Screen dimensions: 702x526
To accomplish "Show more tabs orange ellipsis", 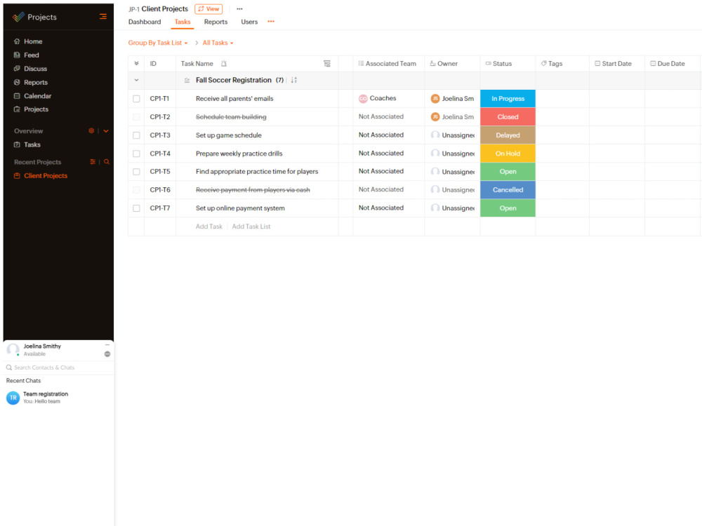I will [x=271, y=22].
